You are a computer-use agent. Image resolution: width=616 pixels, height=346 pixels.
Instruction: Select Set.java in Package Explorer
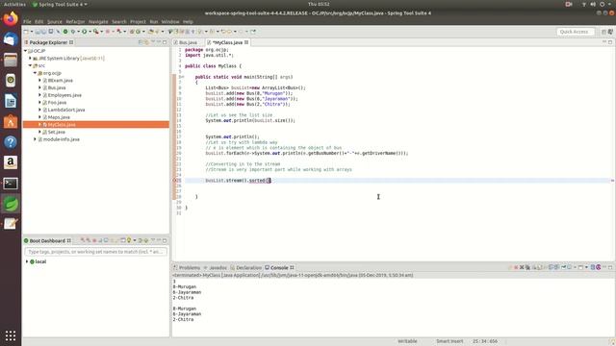tap(56, 132)
